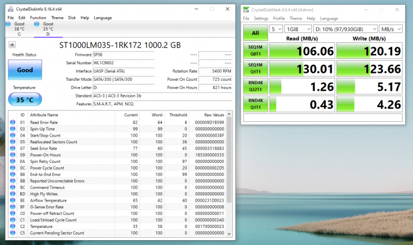Viewport: 413px width, 245px height.
Task: Click status orb for Reallocated Sectors Count
Action: (x=12, y=141)
